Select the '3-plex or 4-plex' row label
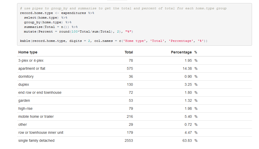The width and height of the screenshot is (259, 149). click(x=31, y=61)
